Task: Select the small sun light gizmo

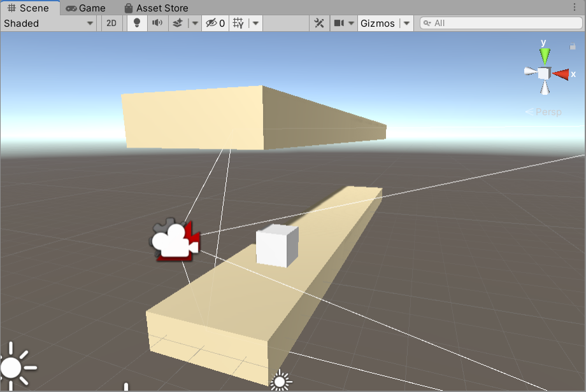Action: (x=280, y=382)
